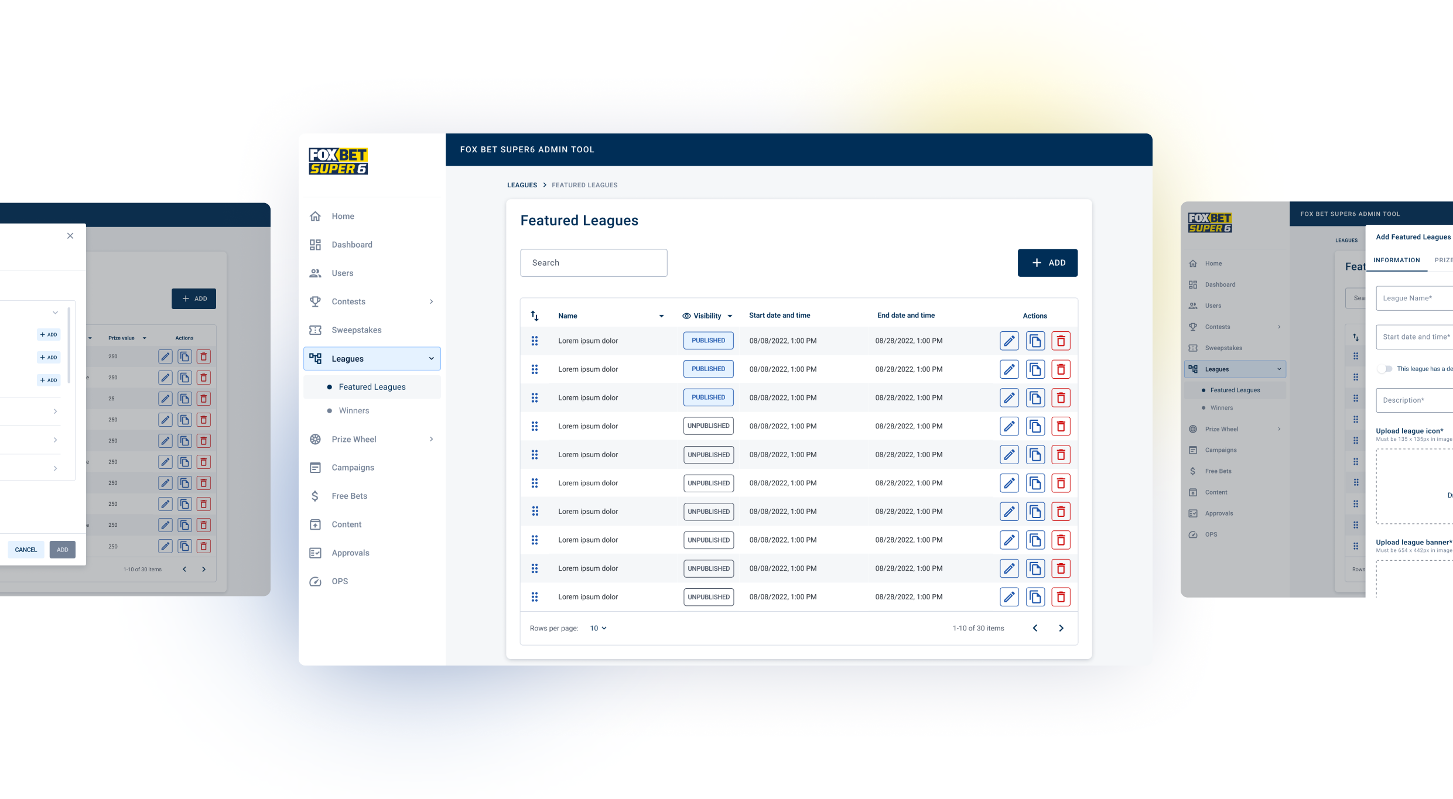Click the FEATURED LEAGUES breadcrumb
Viewport: 1453px width, 799px height.
point(584,185)
